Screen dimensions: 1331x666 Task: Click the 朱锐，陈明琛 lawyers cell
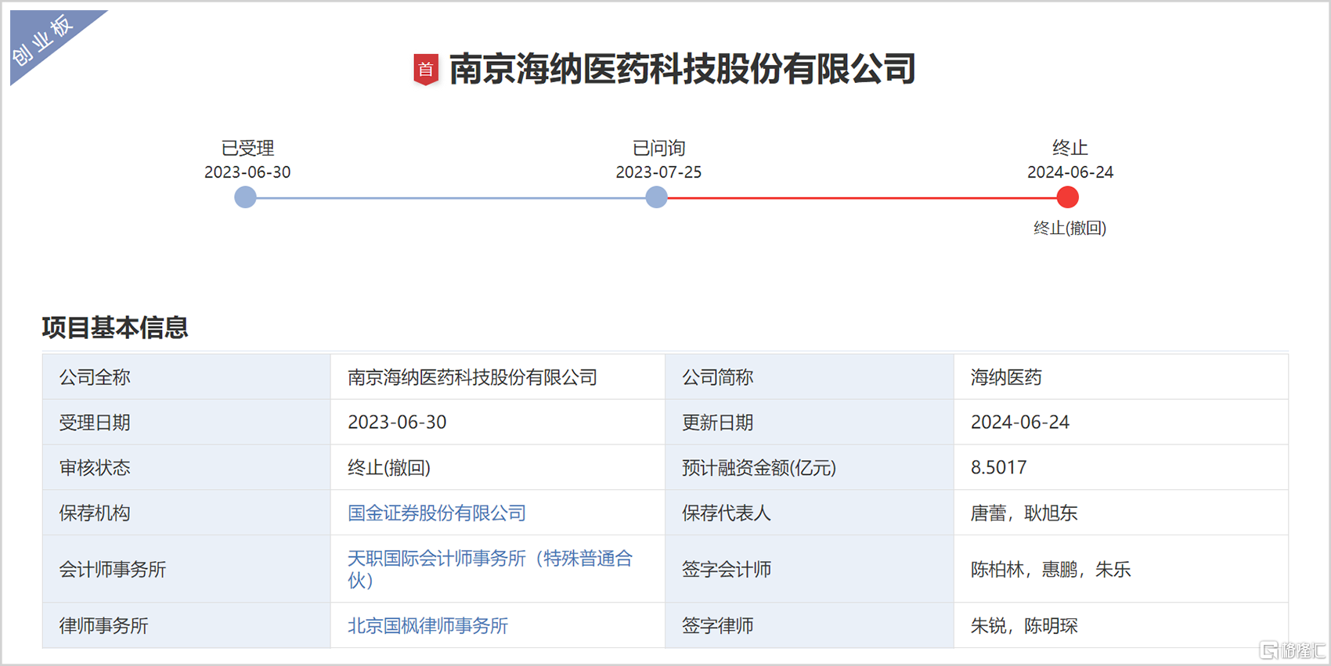pos(1121,625)
